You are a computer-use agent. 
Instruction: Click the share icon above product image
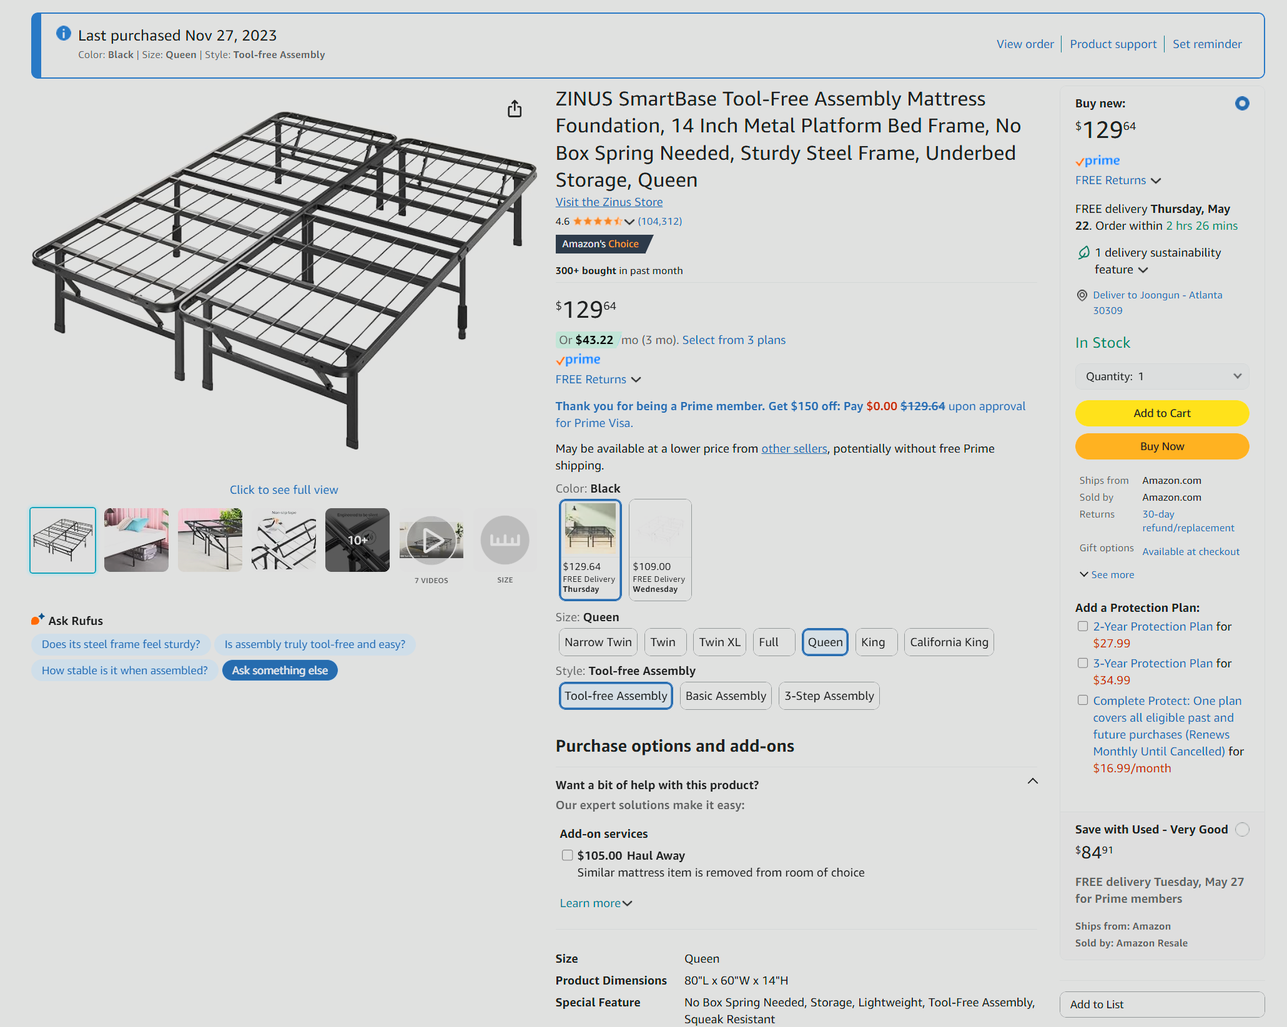515,109
